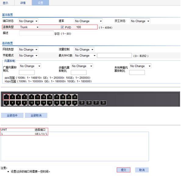
Task: Select port 6 on the switch panel
Action: [x=18, y=103]
